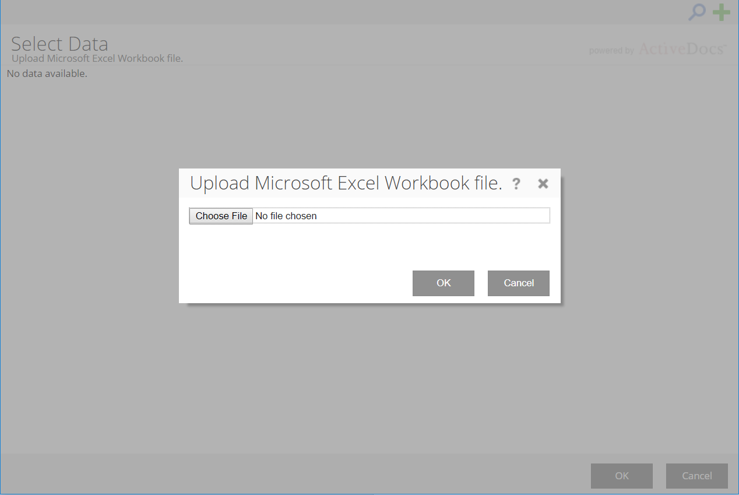
Task: Click OK on the Select Data page
Action: pyautogui.click(x=622, y=476)
